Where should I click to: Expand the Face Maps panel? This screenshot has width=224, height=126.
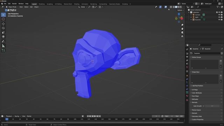pos(195,96)
